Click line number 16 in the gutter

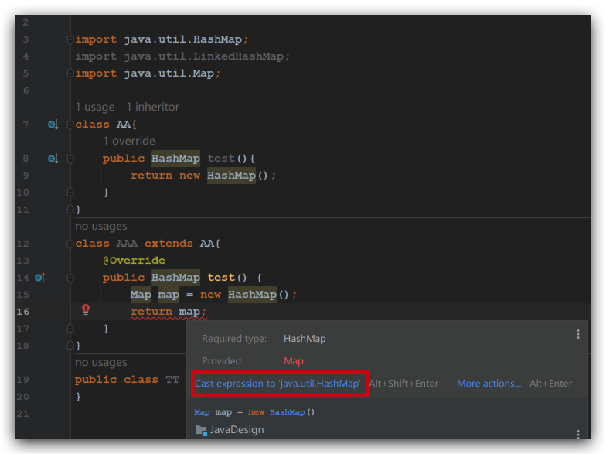23,312
